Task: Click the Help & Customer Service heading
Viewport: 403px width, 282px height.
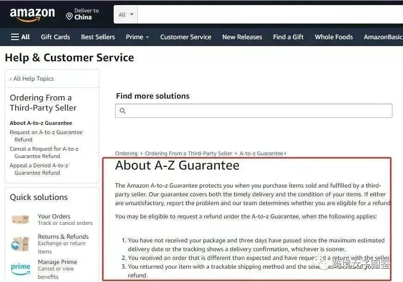Action: [x=69, y=58]
